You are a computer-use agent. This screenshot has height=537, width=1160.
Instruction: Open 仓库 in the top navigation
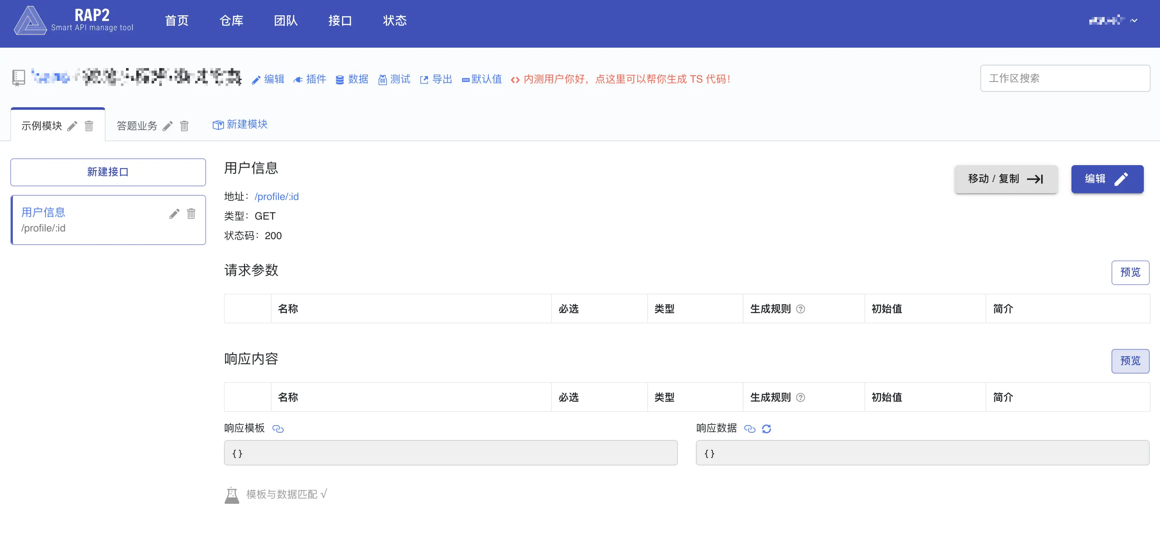coord(231,21)
